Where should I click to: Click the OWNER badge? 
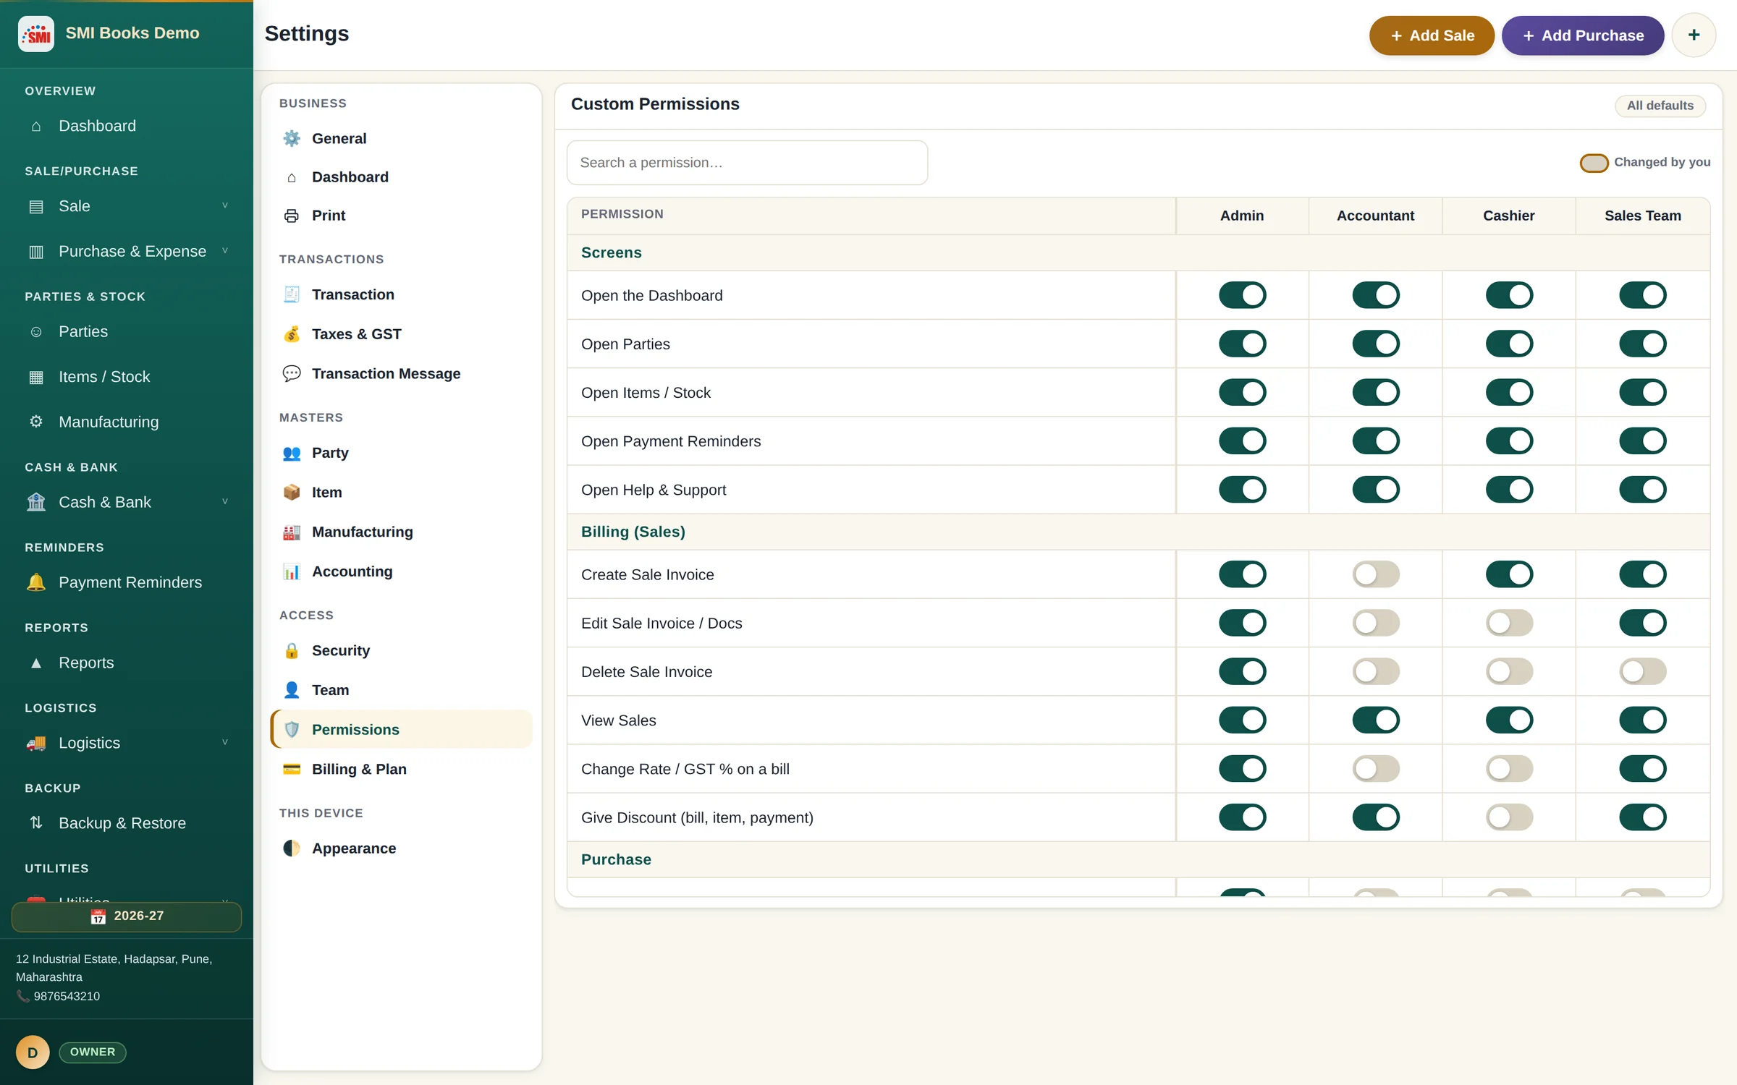pos(93,1052)
